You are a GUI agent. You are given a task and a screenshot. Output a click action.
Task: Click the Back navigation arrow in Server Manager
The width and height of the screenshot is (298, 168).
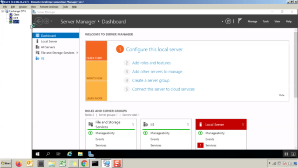tap(39, 21)
